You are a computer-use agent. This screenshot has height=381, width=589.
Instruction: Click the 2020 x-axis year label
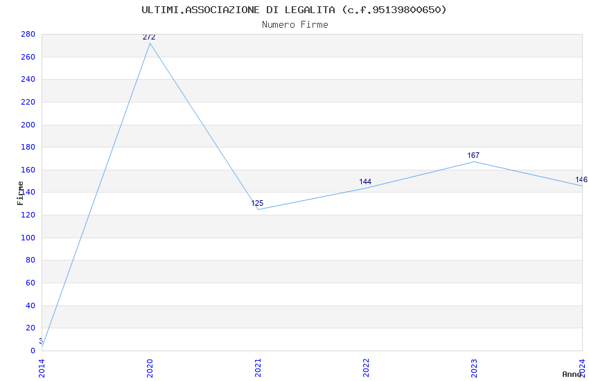(150, 369)
